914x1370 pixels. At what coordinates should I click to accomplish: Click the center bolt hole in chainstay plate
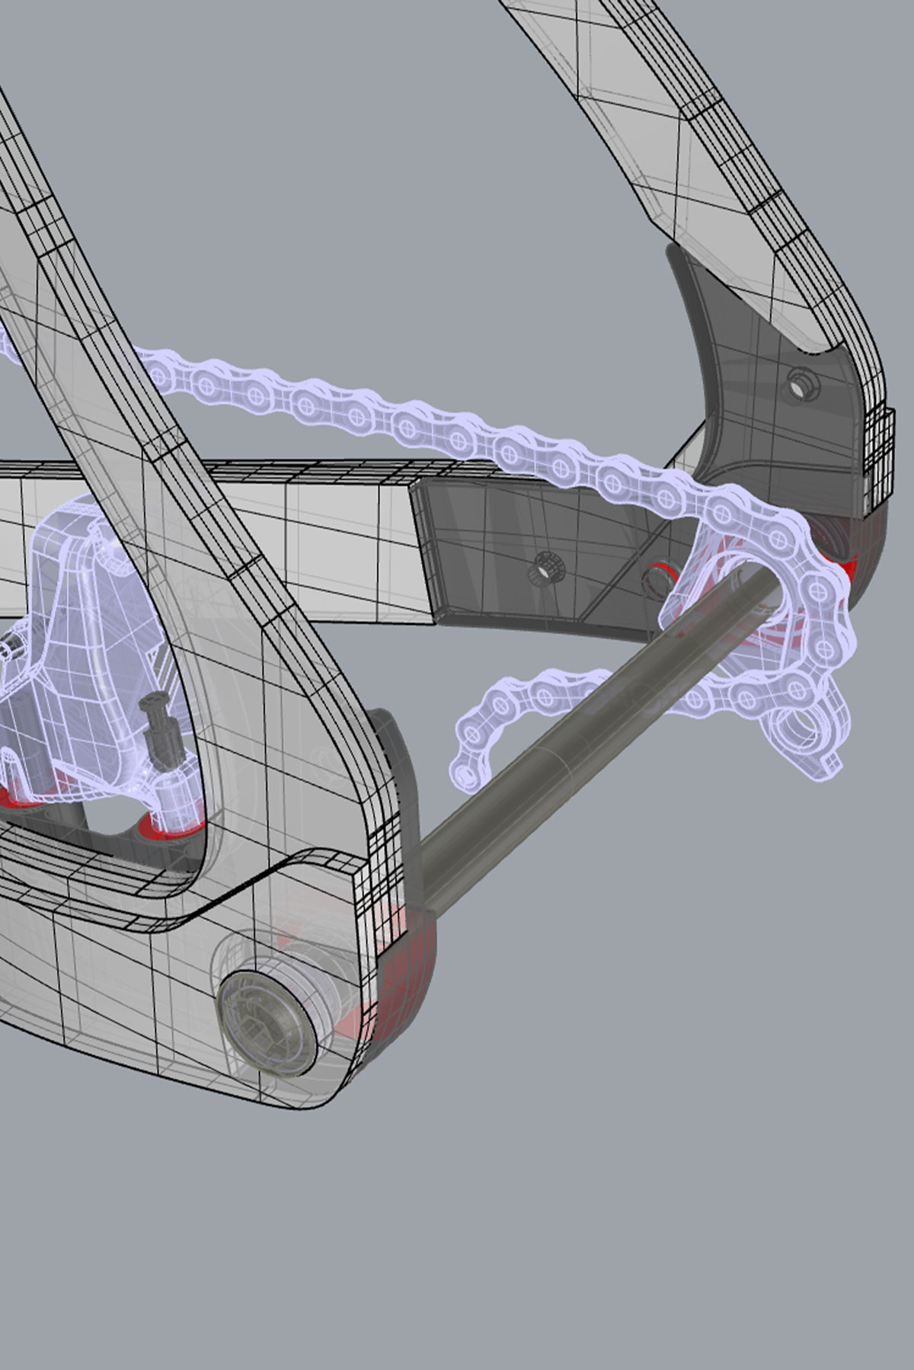pyautogui.click(x=544, y=568)
